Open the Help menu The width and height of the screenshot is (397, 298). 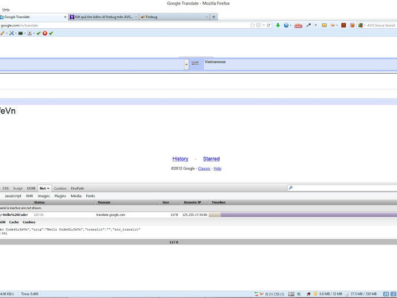tap(6, 10)
